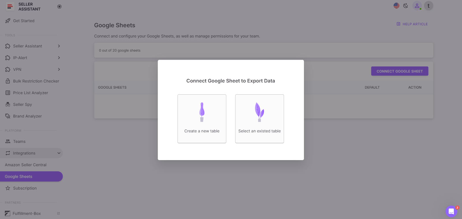Image resolution: width=462 pixels, height=219 pixels.
Task: Open the chat support widget
Action: tap(451, 211)
